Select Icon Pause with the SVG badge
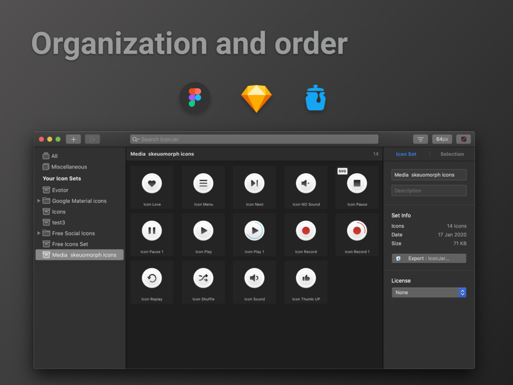 (357, 183)
